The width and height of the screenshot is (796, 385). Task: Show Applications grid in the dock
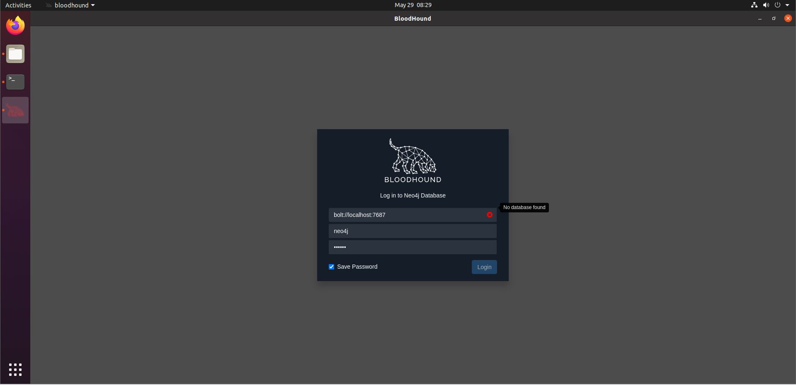coord(15,370)
